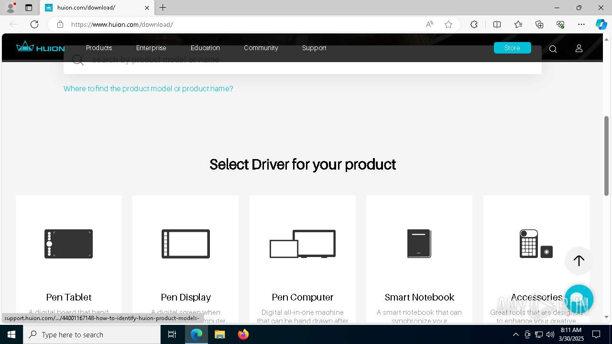Image resolution: width=612 pixels, height=344 pixels.
Task: Show hidden system tray icons
Action: (x=515, y=334)
